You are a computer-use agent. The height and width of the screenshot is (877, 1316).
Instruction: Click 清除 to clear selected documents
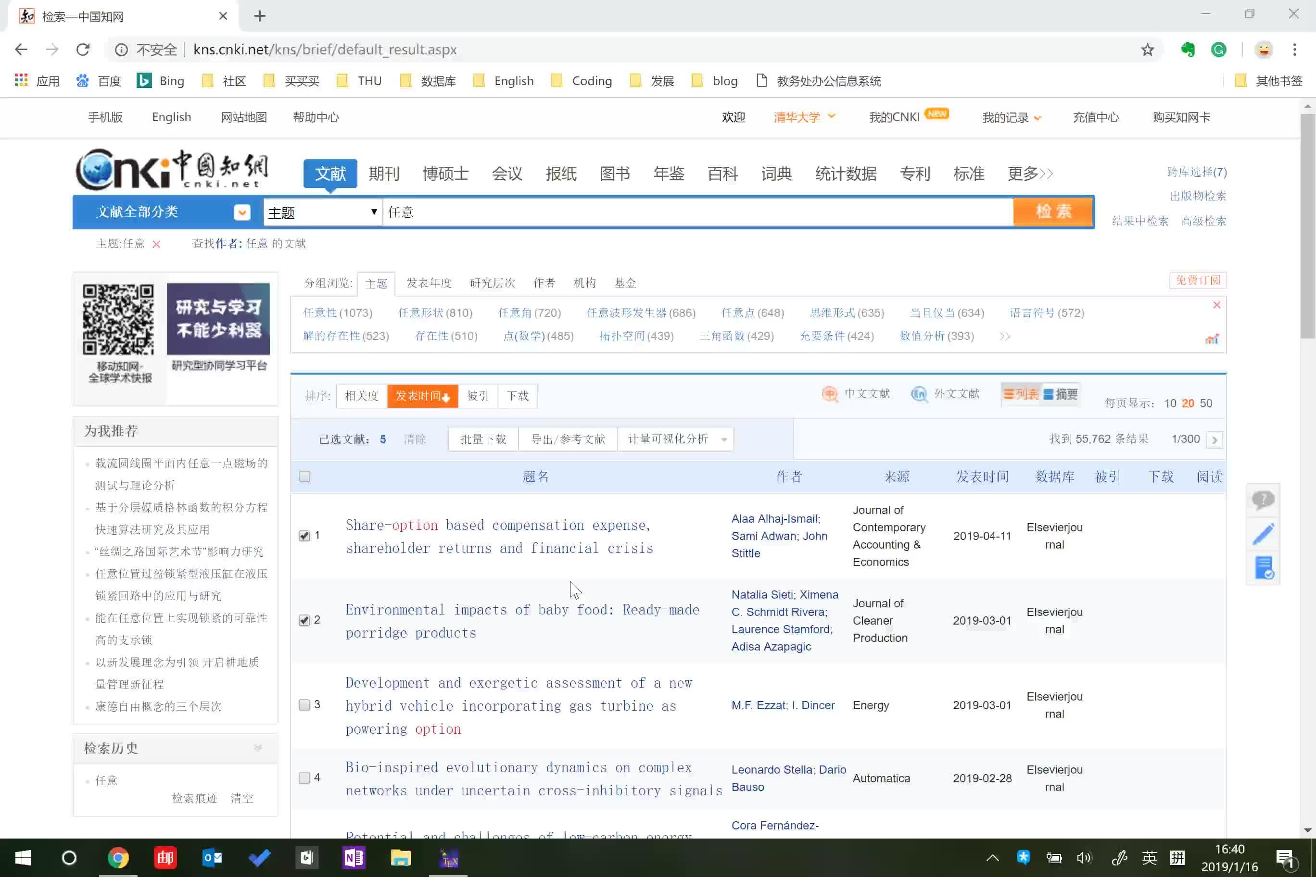(x=415, y=439)
